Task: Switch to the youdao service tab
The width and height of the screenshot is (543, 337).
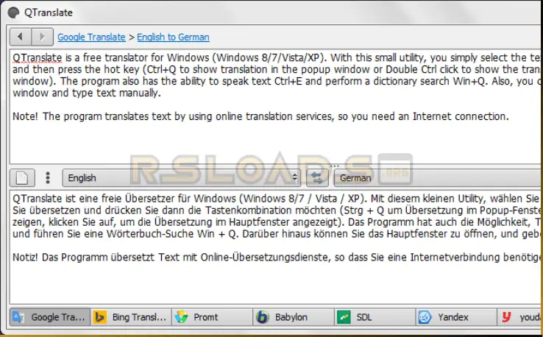Action: pyautogui.click(x=519, y=317)
